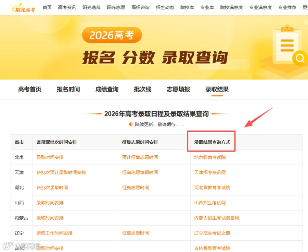Click the 陆续更新，敬请期待 notice text
This screenshot has height=252, width=308.
click(159, 124)
